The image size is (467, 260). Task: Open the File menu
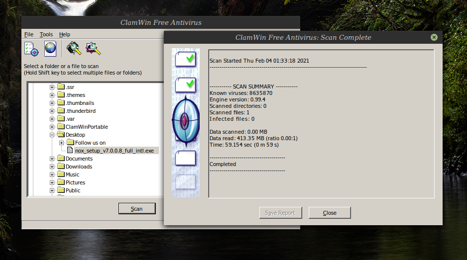(29, 34)
